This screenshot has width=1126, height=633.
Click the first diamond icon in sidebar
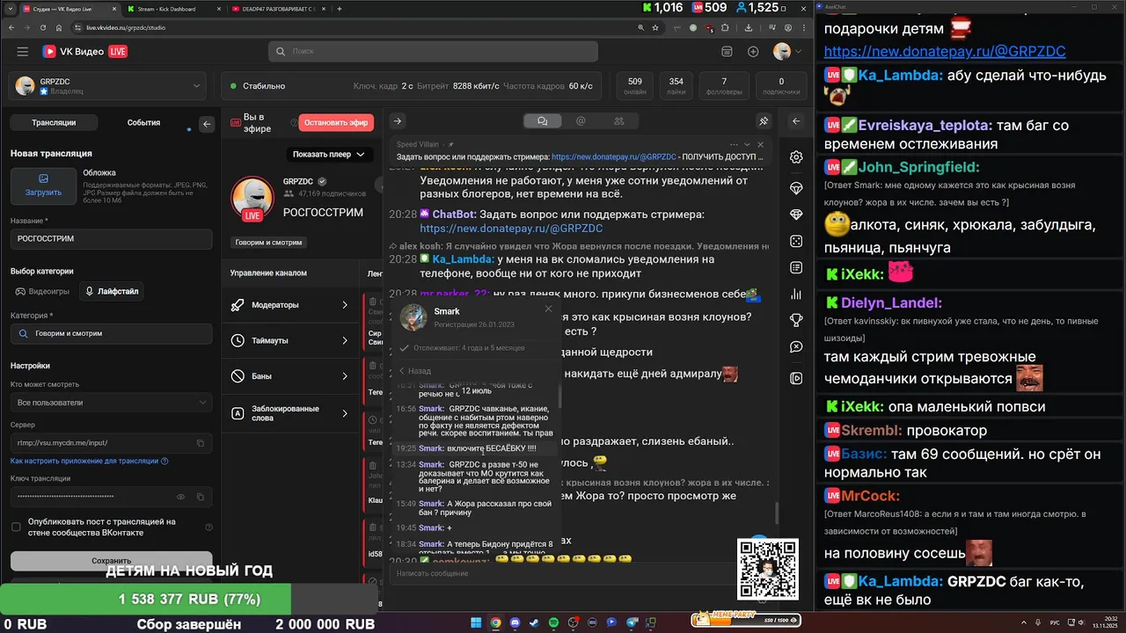pos(796,188)
